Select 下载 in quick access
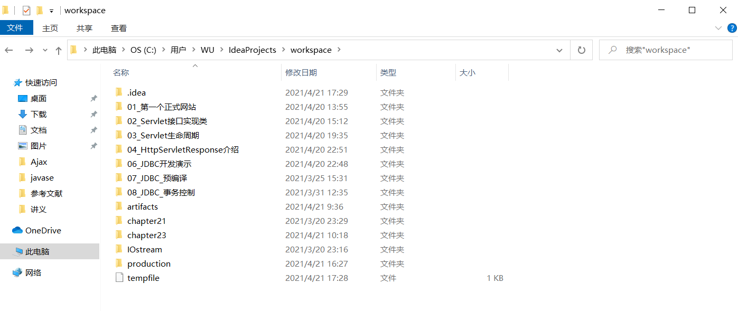Image resolution: width=738 pixels, height=311 pixels. [x=39, y=115]
